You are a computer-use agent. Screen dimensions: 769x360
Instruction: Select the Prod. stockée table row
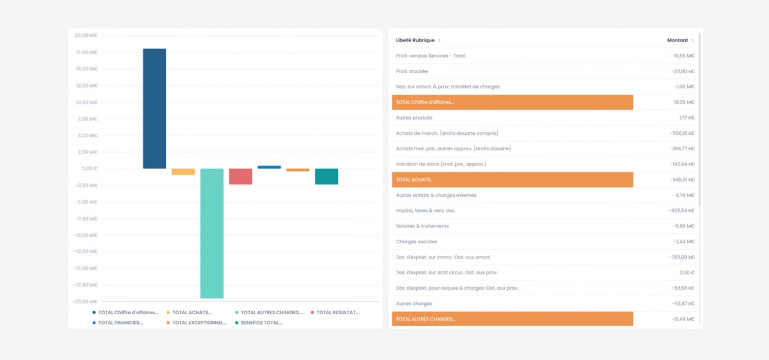point(545,72)
